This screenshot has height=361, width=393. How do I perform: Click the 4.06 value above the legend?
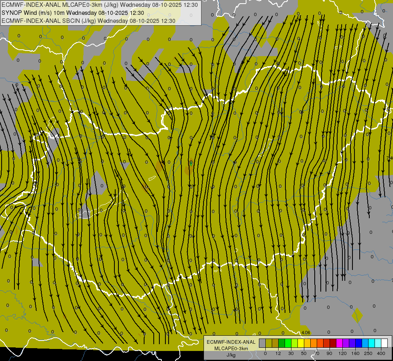click(x=306, y=333)
